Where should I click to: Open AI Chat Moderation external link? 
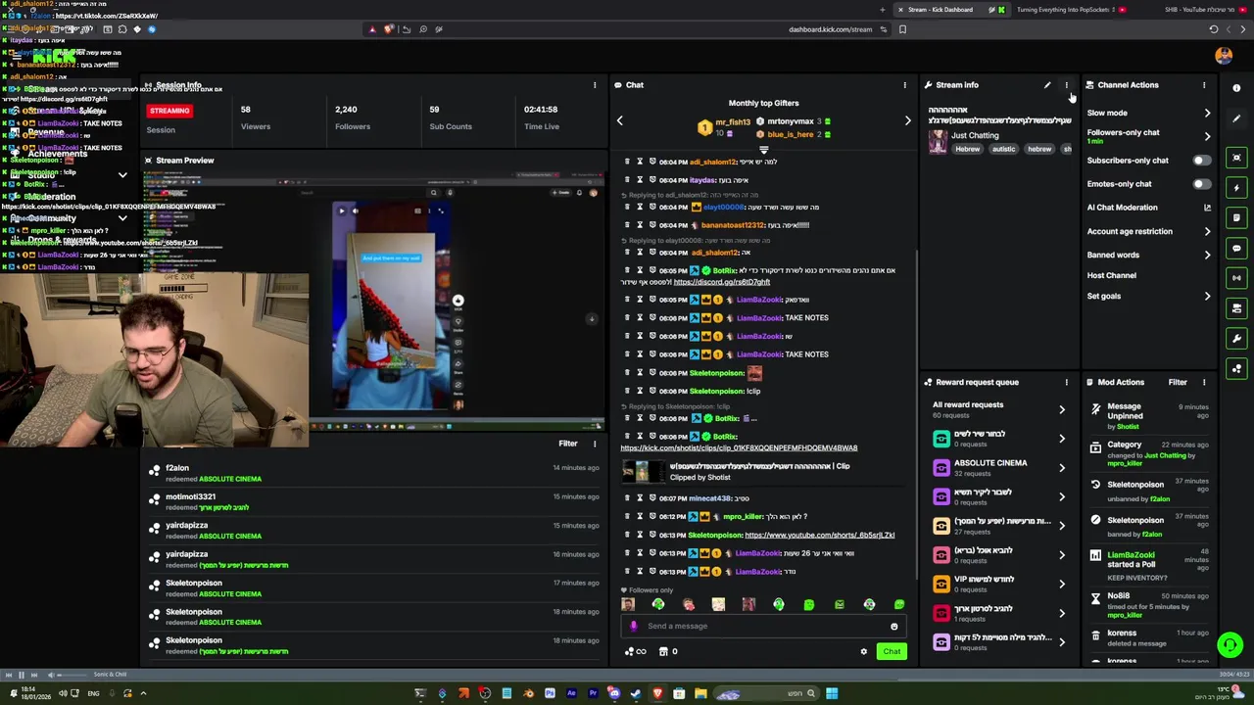[1207, 208]
